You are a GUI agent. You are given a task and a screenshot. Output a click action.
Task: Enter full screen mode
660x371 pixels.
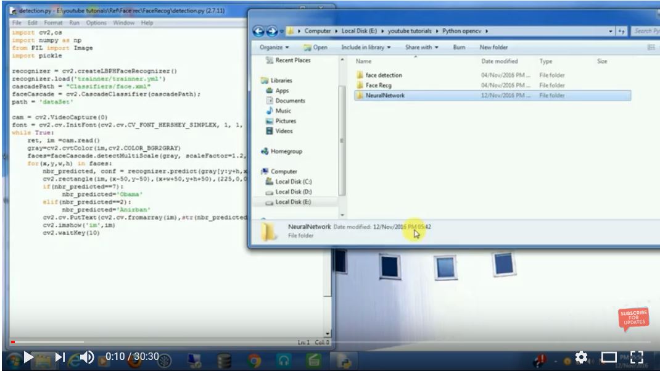637,357
